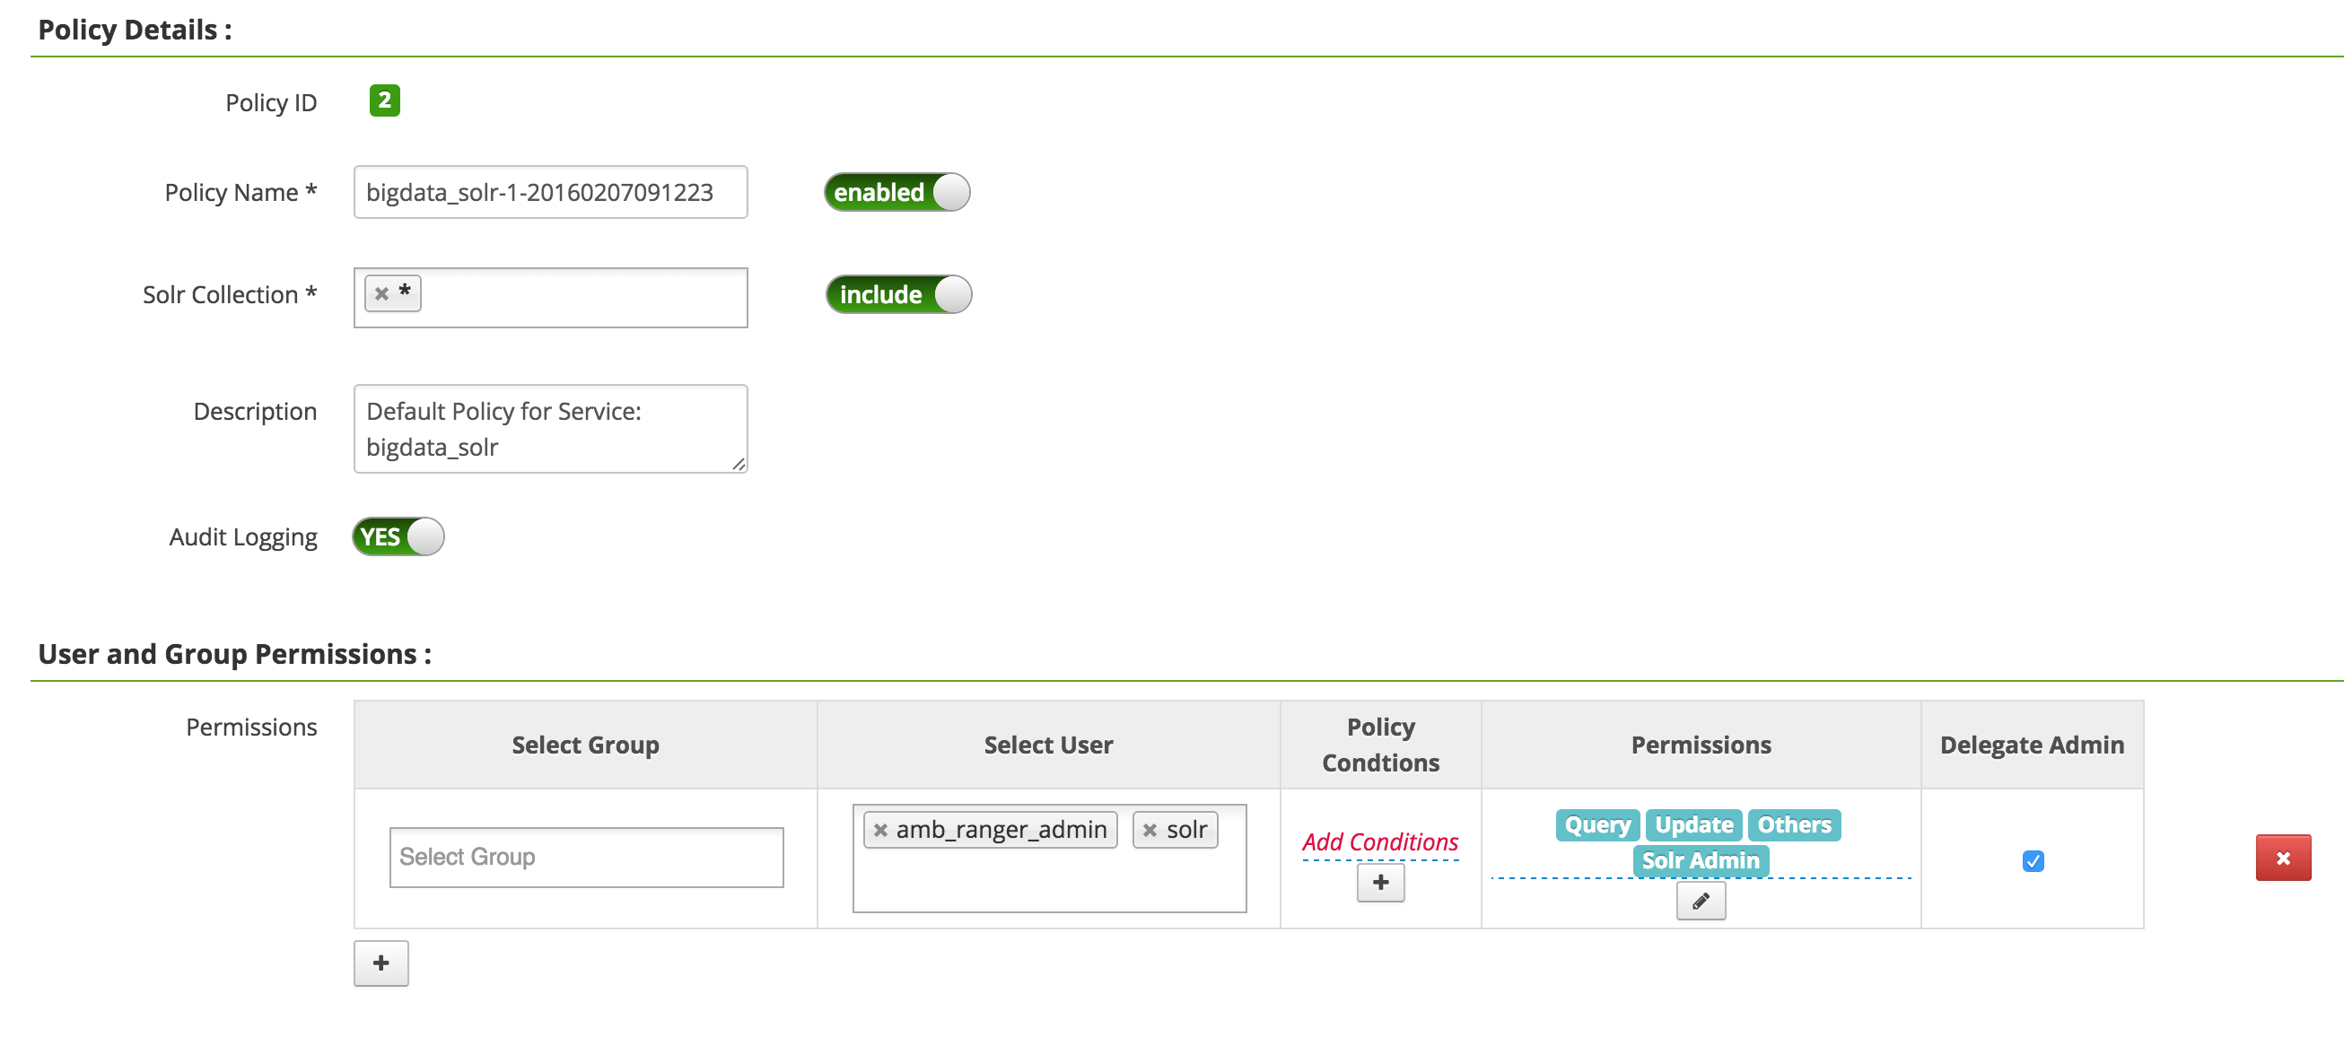
Task: Turn off the Audit Logging switch
Action: 398,536
